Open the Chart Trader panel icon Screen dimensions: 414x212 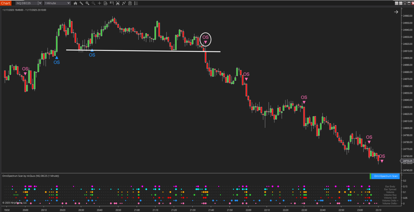[111, 3]
